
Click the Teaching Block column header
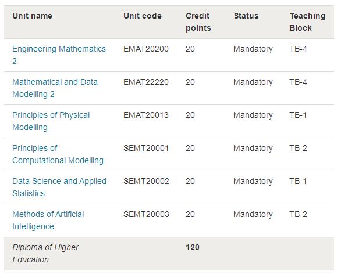307,22
